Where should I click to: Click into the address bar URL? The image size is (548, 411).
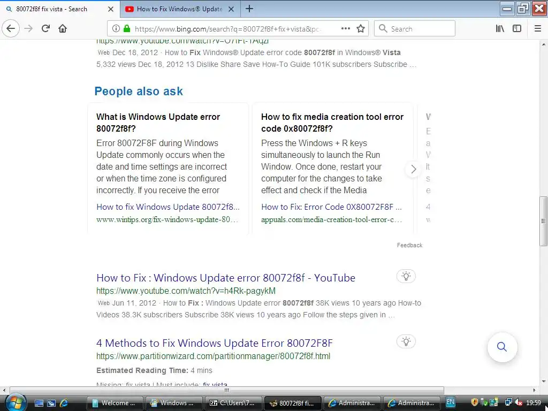coord(227,29)
